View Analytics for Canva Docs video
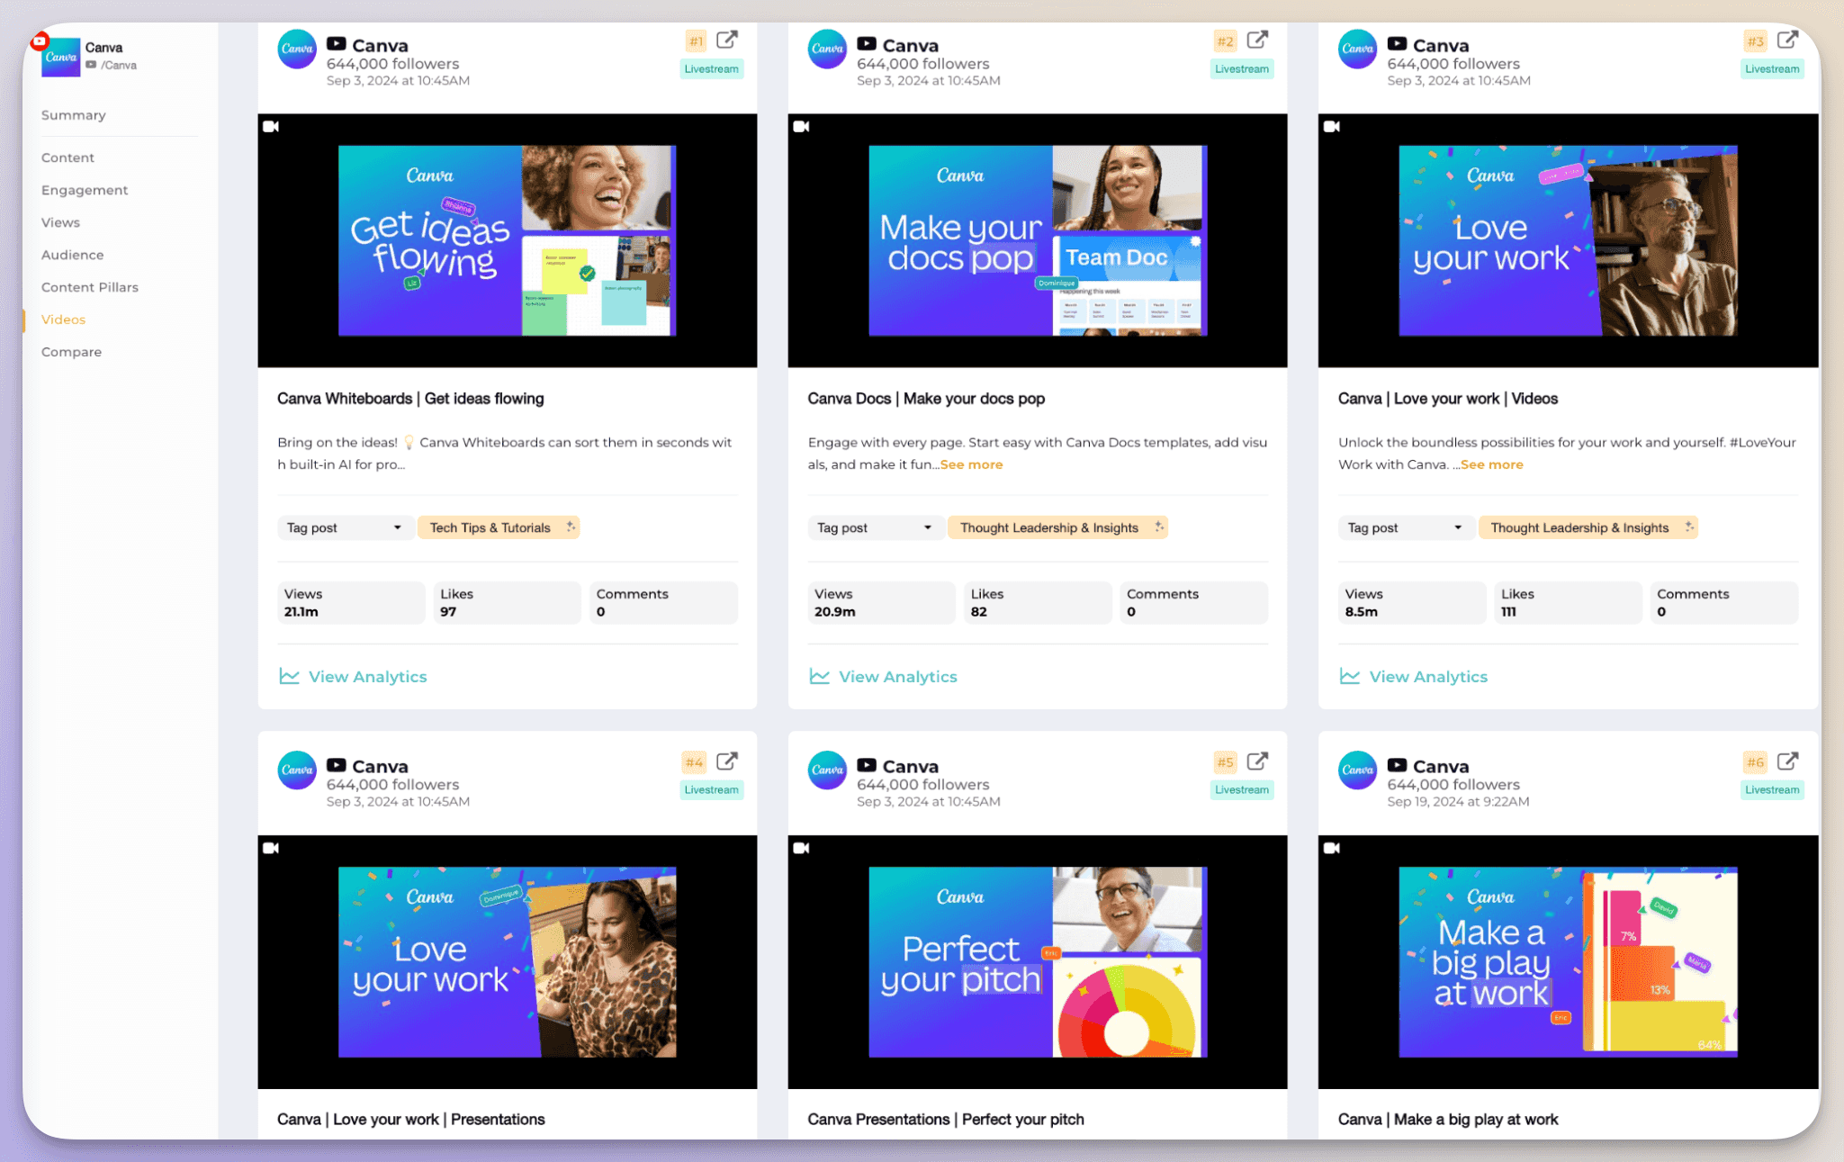The height and width of the screenshot is (1162, 1844). point(883,677)
